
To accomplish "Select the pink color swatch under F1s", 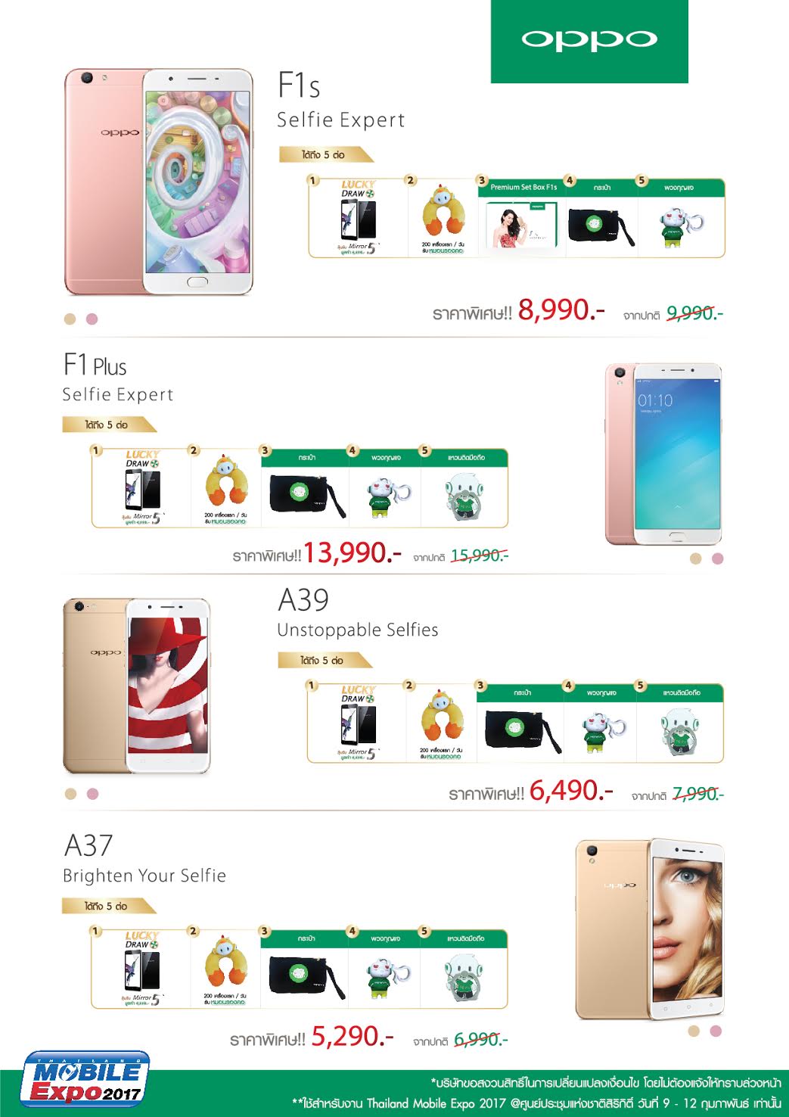I will click(x=92, y=319).
